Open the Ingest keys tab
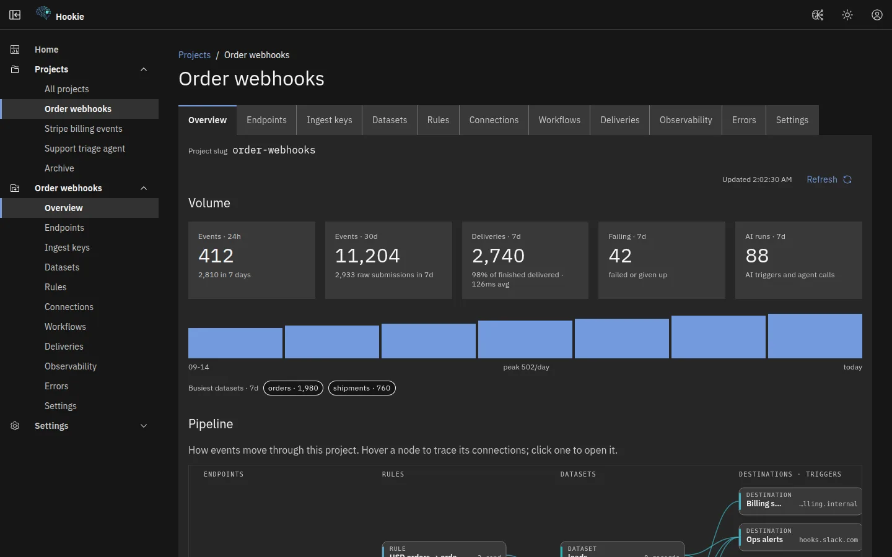 click(330, 120)
